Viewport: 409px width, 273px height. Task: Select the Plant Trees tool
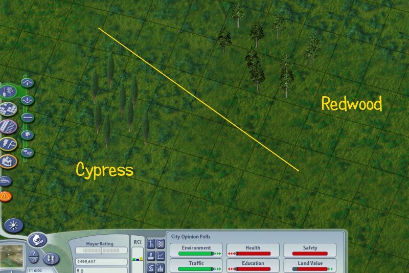coord(28,135)
